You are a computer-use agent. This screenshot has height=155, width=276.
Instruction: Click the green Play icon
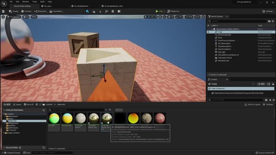click(157, 11)
